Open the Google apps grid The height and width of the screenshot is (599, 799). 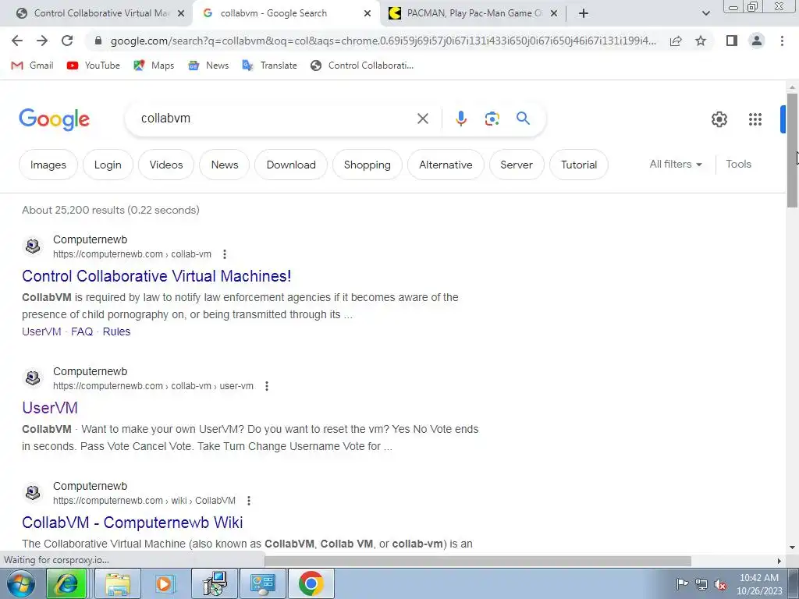[755, 119]
